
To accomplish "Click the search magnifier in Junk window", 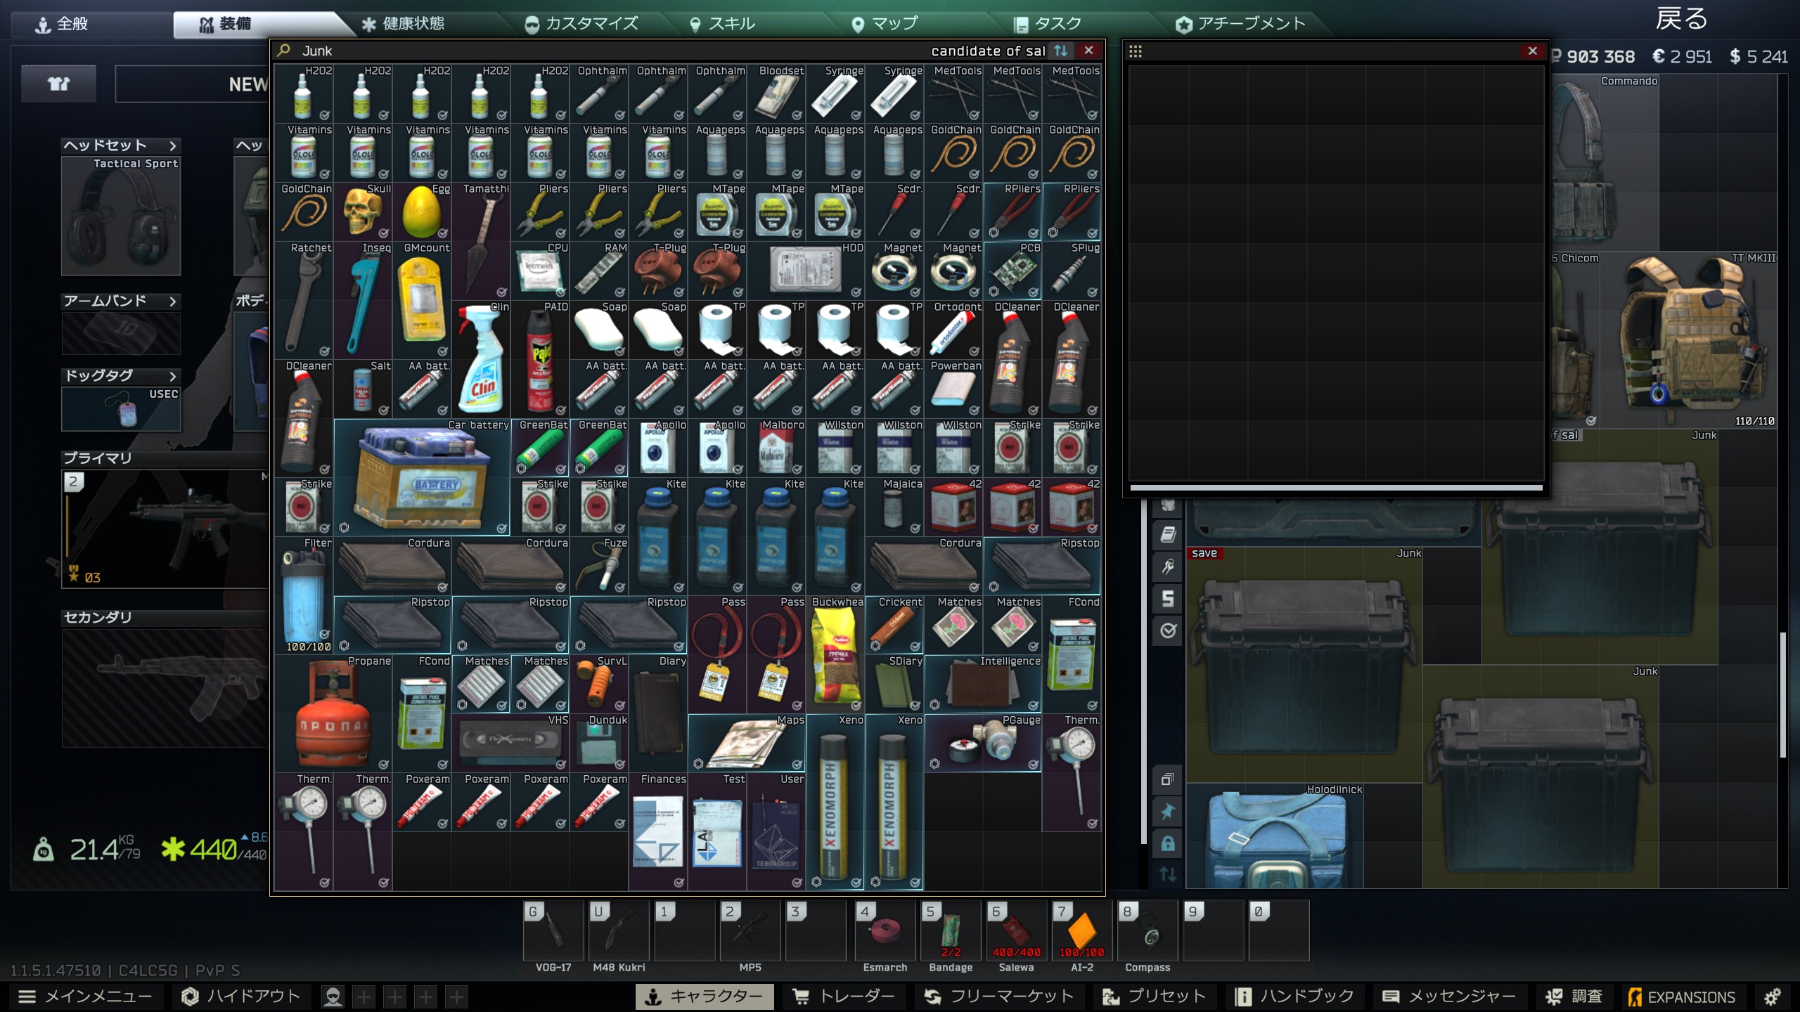I will pyautogui.click(x=284, y=51).
